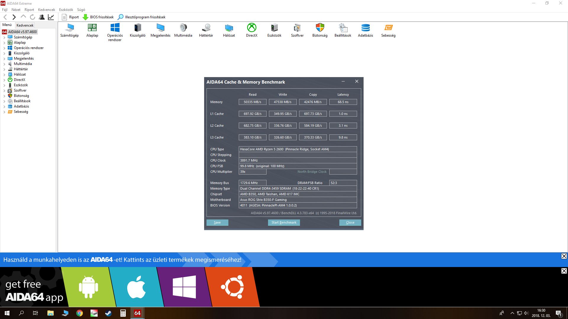Expand the Megjelenítés tree node
Image resolution: width=568 pixels, height=319 pixels.
[x=4, y=59]
